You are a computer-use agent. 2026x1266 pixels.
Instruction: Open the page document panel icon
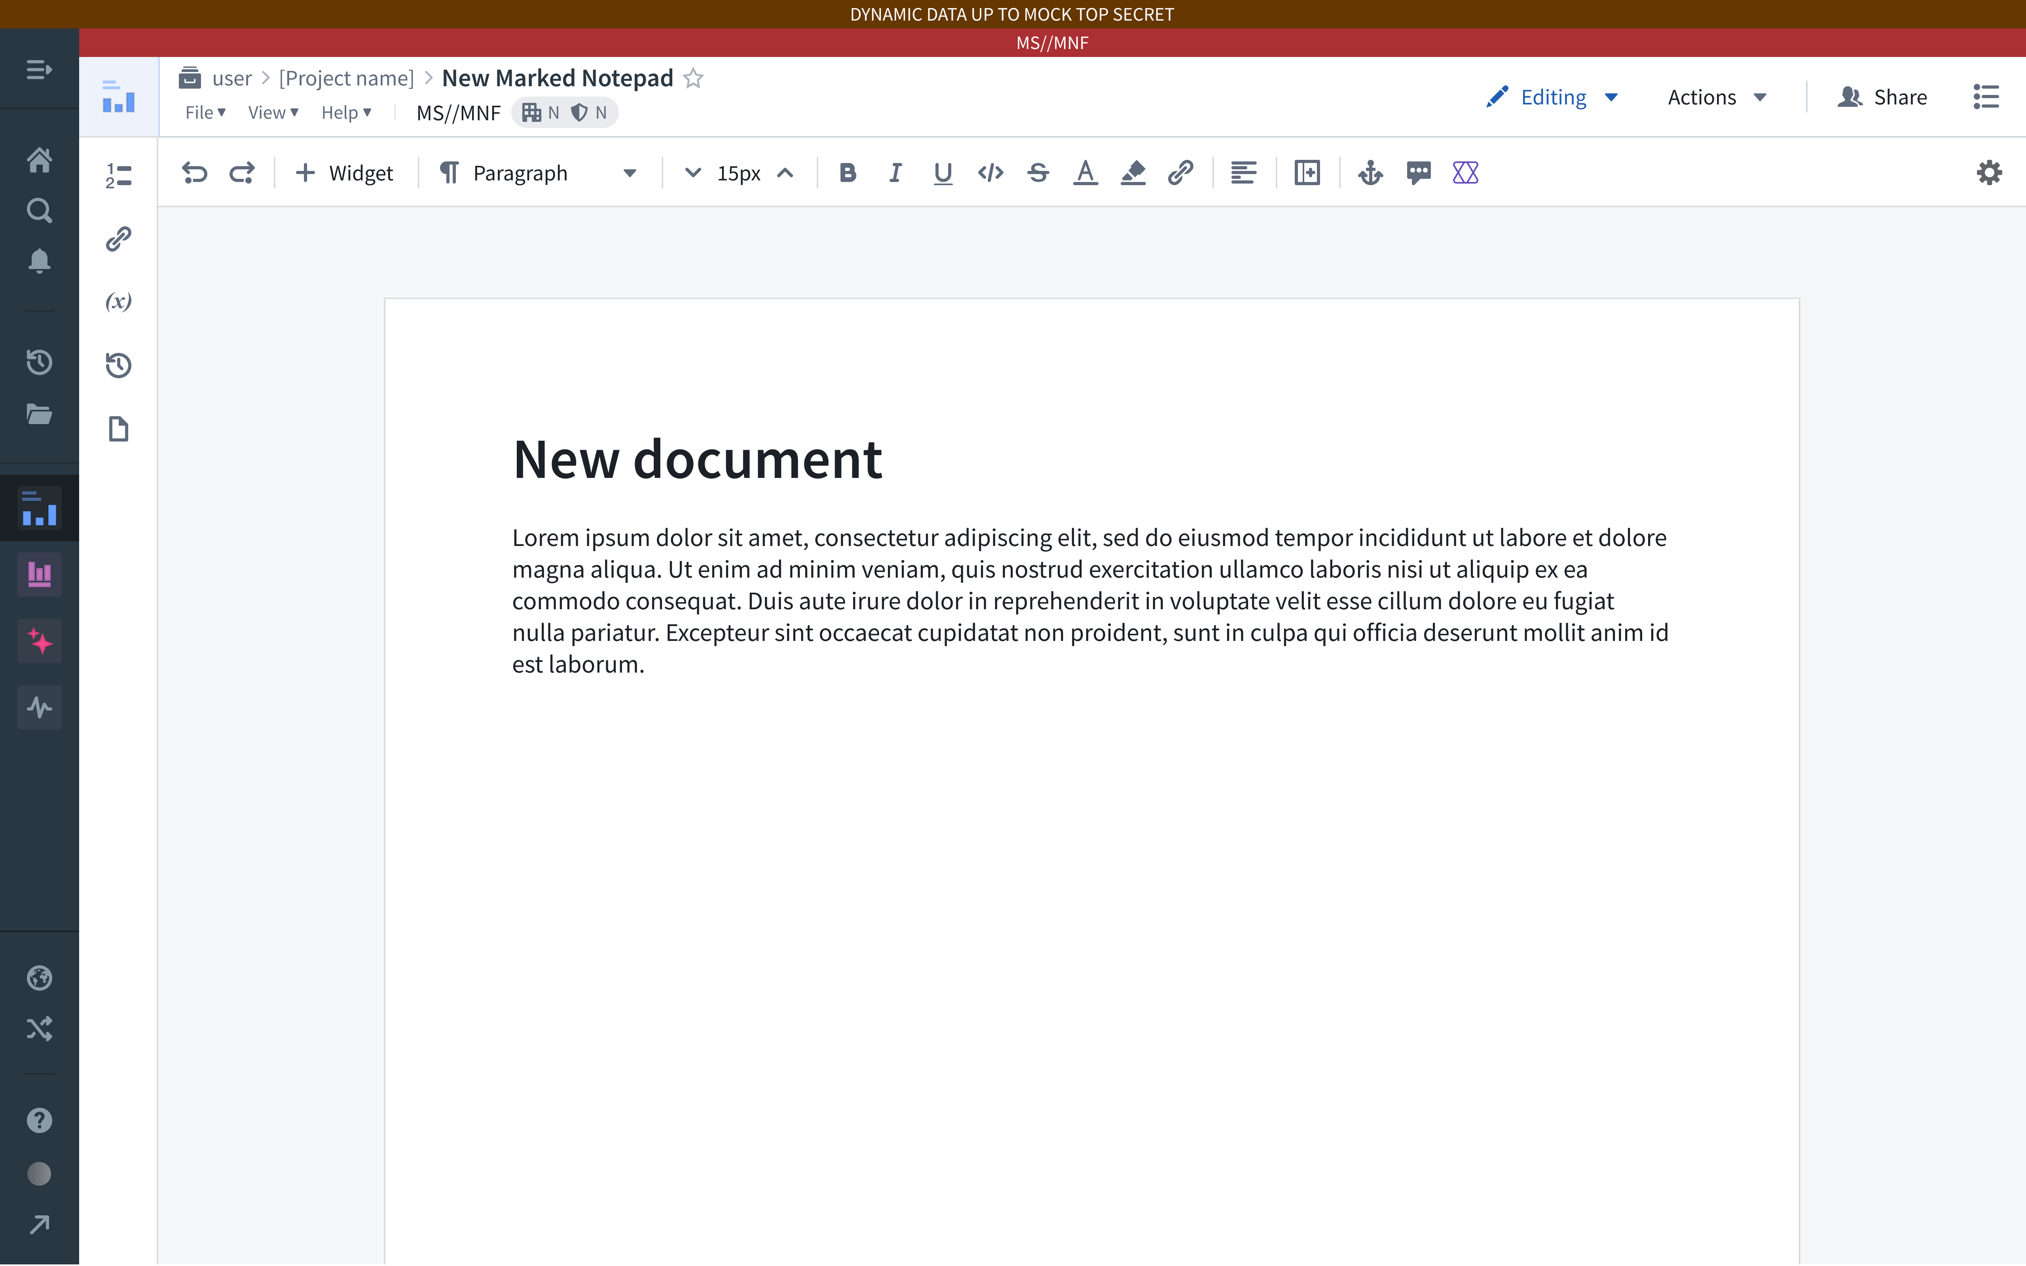118,429
